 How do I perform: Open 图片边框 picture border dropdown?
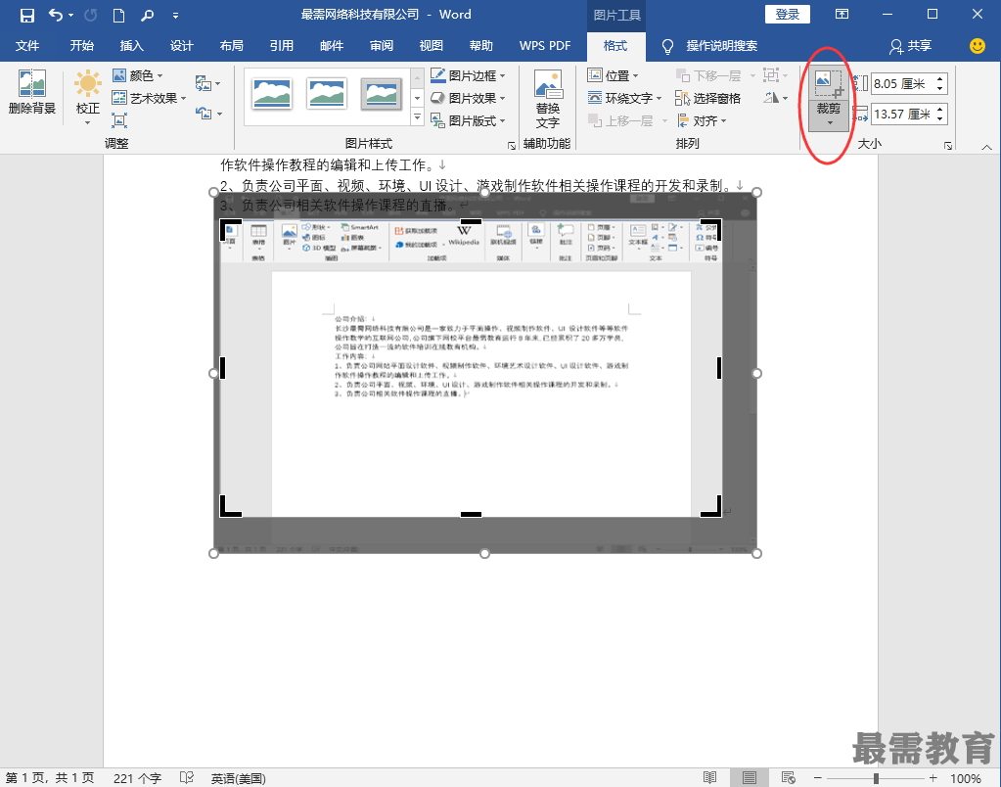coord(468,76)
